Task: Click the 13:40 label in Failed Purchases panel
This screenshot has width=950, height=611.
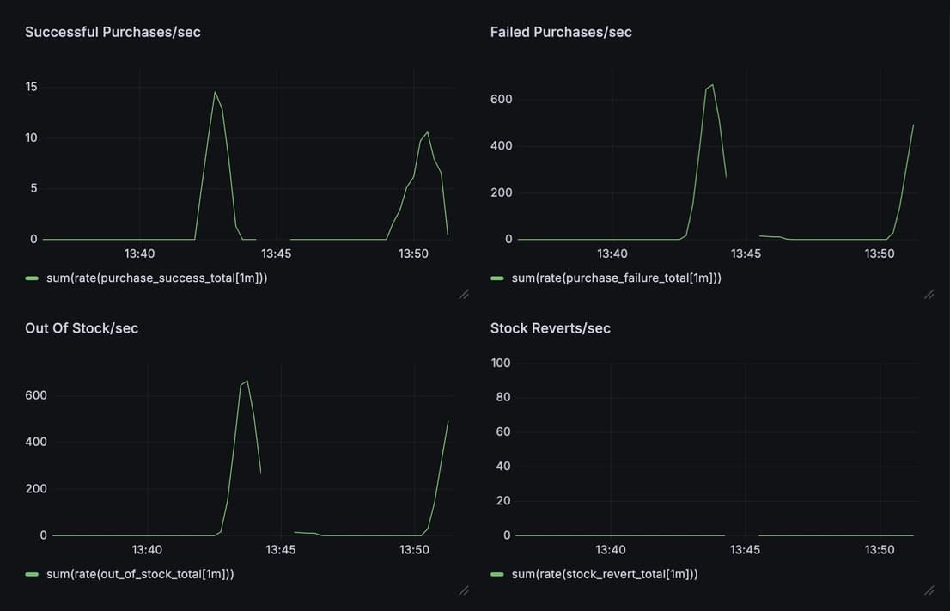Action: 612,254
